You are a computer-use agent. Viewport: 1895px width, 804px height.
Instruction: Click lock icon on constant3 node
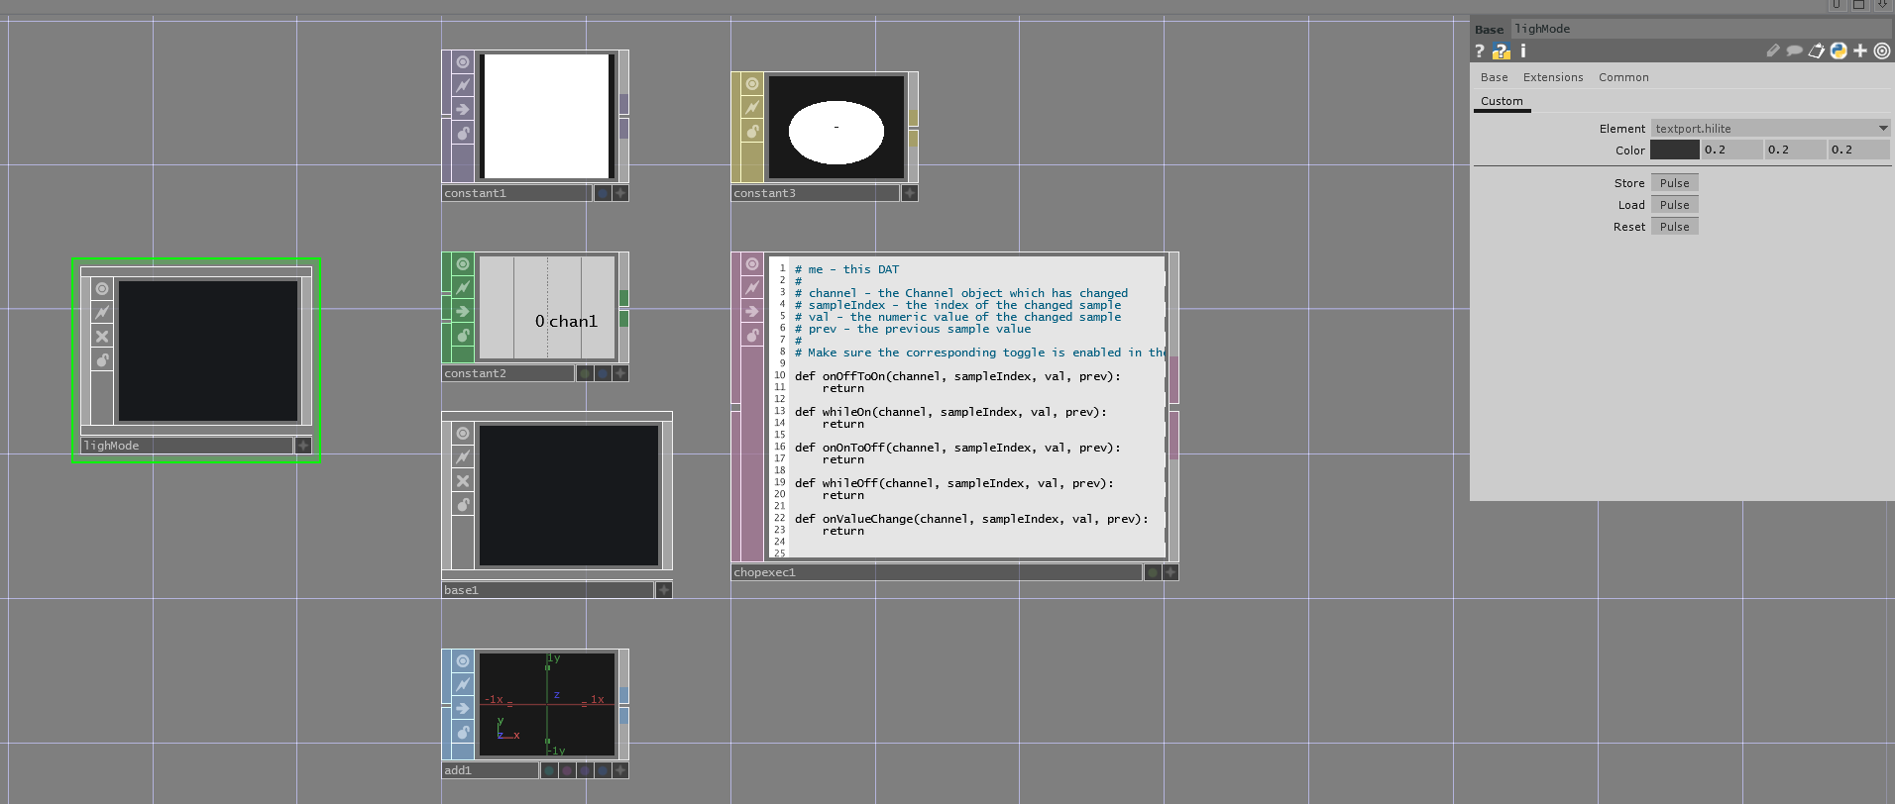[752, 132]
